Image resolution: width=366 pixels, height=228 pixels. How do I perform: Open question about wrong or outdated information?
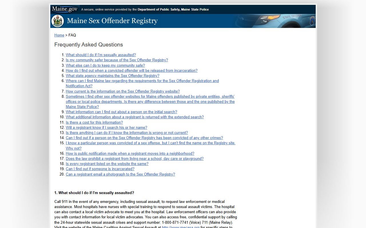(127, 133)
